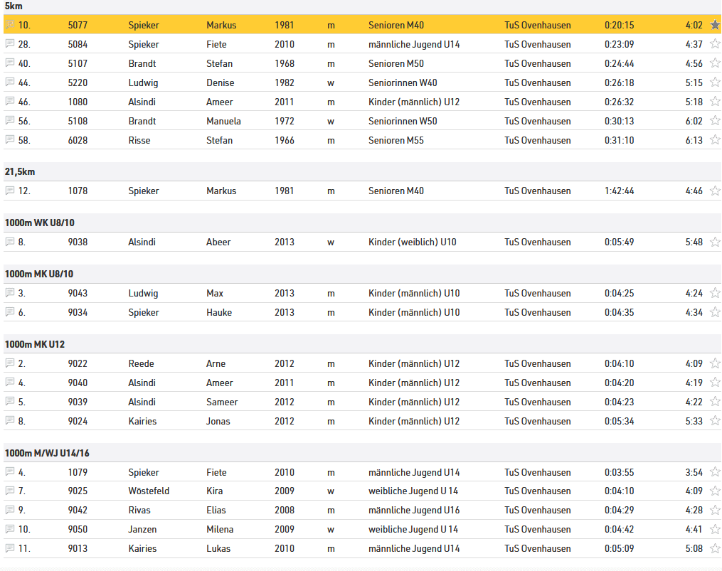Toggle favorite star for Denise Ludwig

coord(715,82)
